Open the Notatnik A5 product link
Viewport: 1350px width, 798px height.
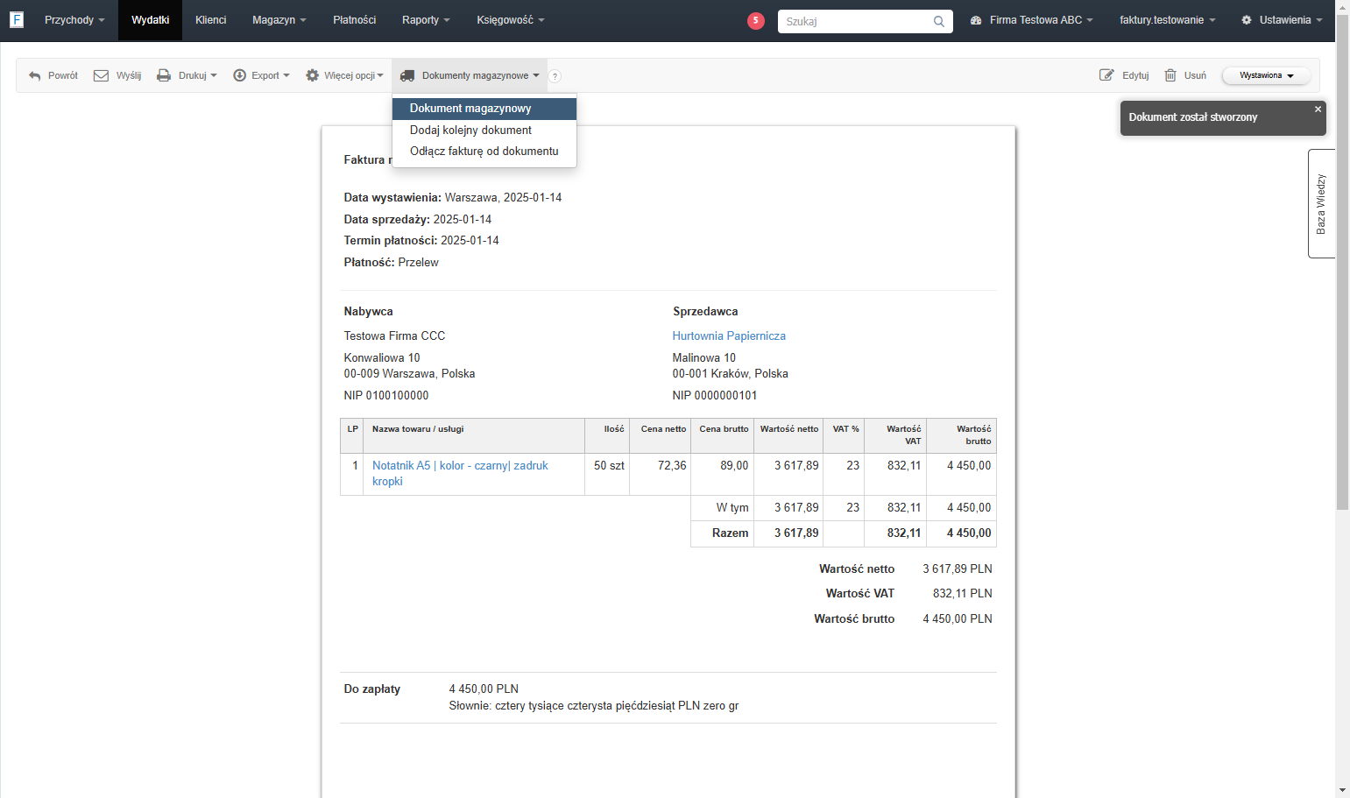tap(460, 473)
